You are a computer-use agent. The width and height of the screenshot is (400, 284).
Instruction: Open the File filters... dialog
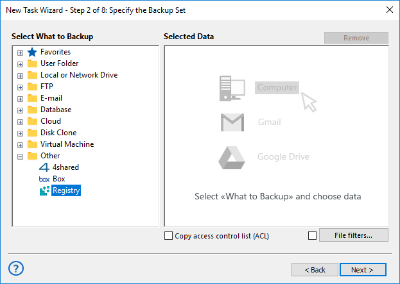point(353,235)
